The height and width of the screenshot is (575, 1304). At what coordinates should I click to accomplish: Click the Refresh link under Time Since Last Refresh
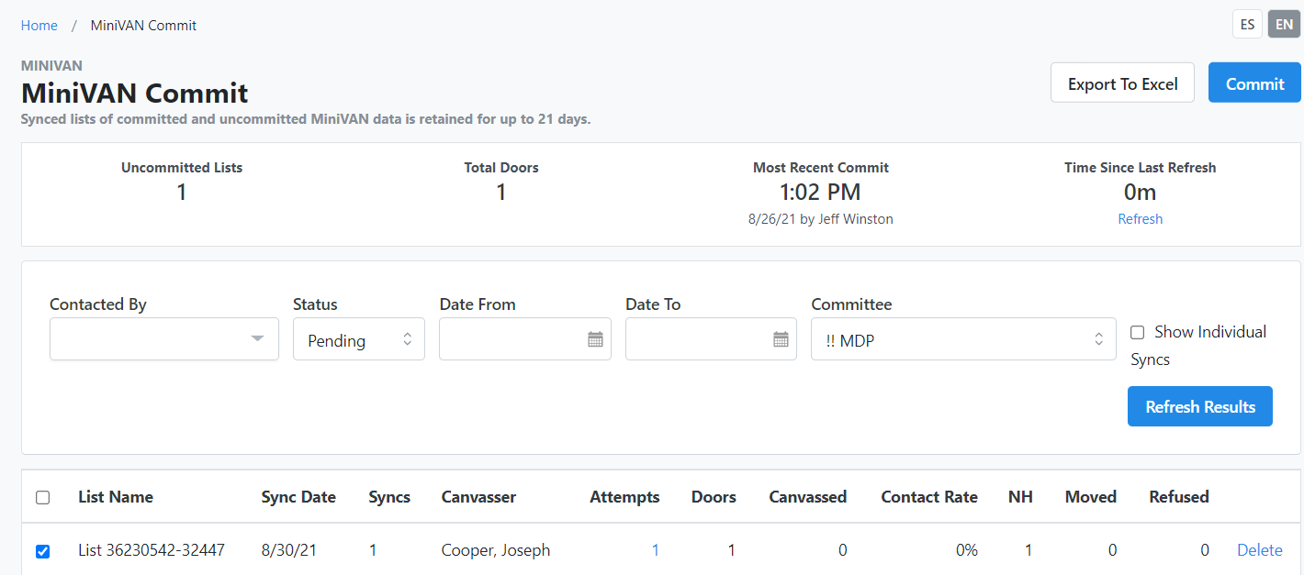[1140, 219]
